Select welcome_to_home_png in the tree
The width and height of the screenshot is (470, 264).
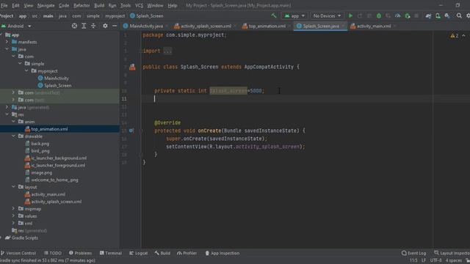54,180
